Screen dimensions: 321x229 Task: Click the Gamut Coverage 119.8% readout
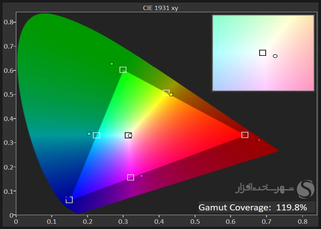pyautogui.click(x=253, y=207)
